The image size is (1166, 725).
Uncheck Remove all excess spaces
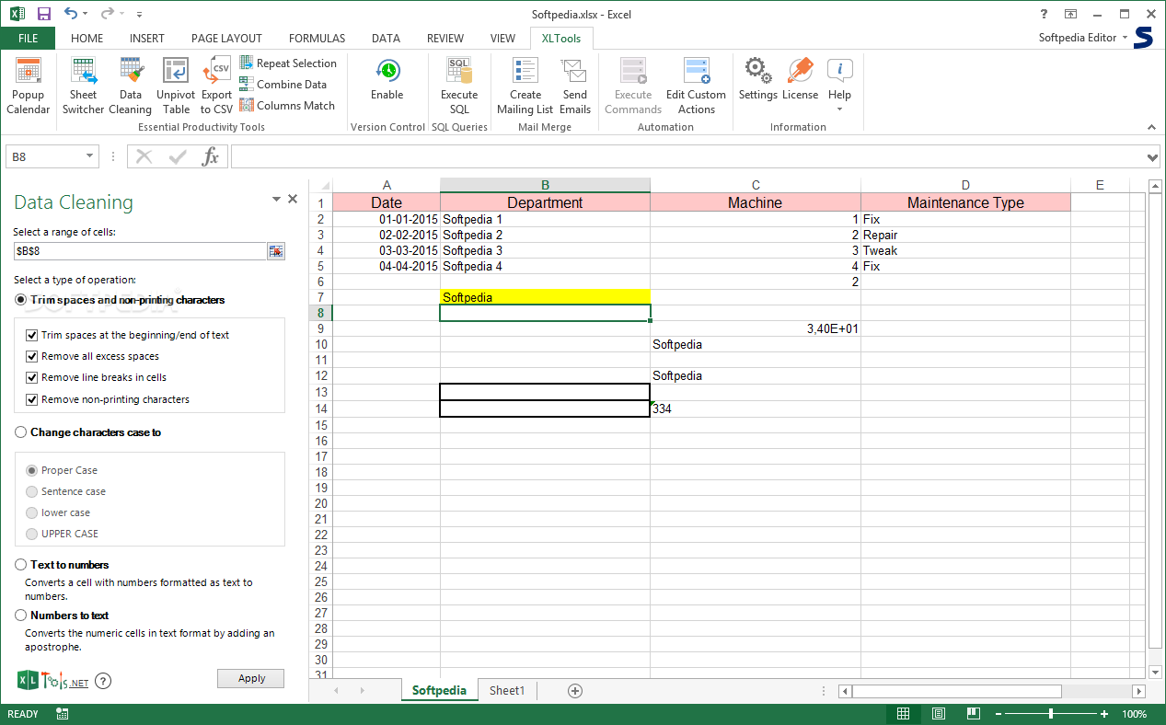[x=32, y=357]
